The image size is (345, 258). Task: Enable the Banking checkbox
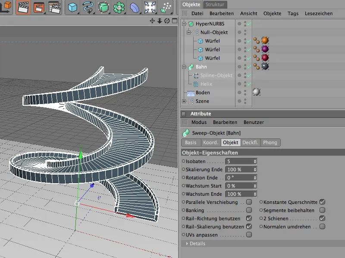coord(249,210)
